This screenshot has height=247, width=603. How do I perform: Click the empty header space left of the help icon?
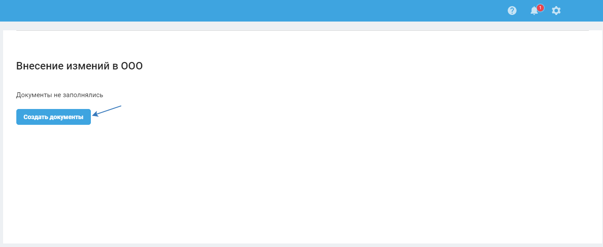[441, 11]
